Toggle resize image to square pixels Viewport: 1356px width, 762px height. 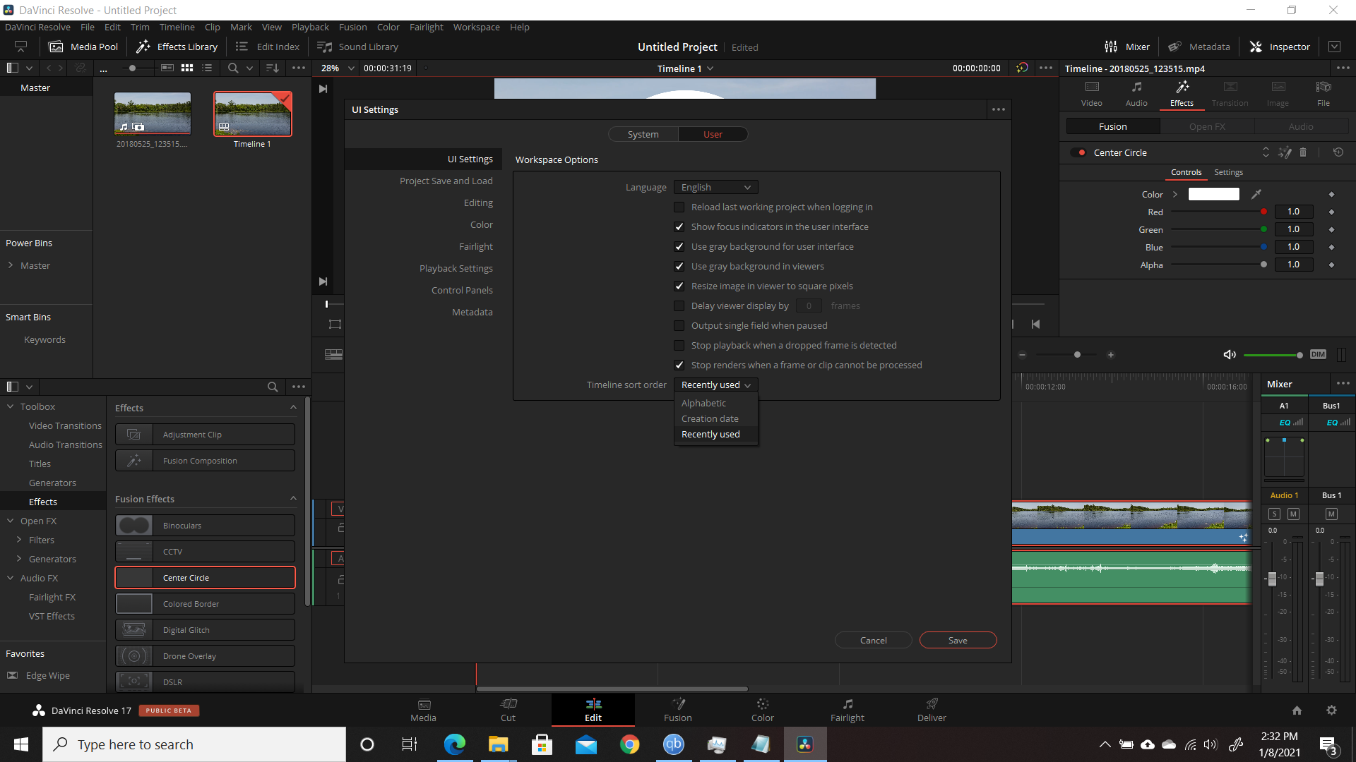click(679, 286)
